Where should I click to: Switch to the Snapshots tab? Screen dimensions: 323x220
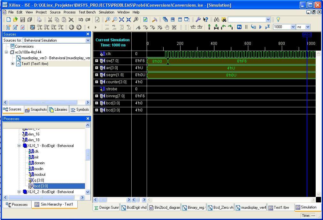(36, 110)
